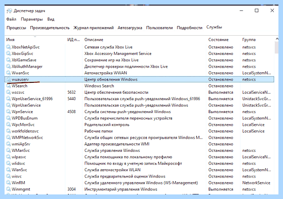The width and height of the screenshot is (283, 199).
Task: Click the gear icon beside WinRM
Action: coord(8,183)
